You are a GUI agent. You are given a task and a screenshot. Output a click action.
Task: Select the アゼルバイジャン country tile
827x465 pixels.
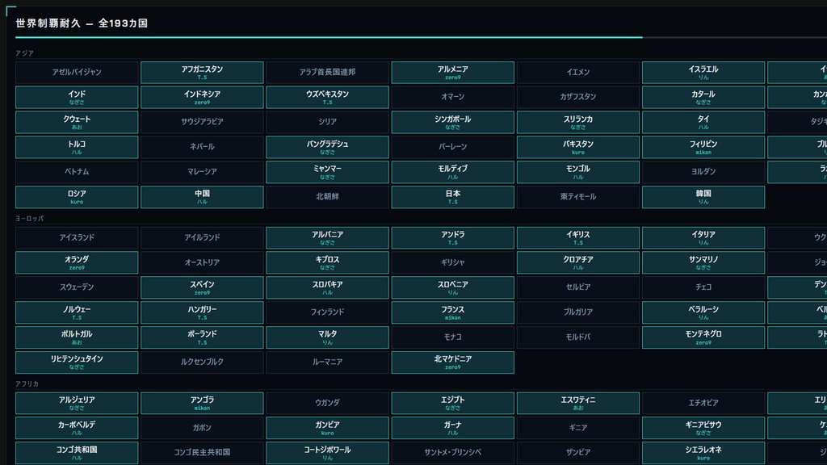click(x=77, y=72)
